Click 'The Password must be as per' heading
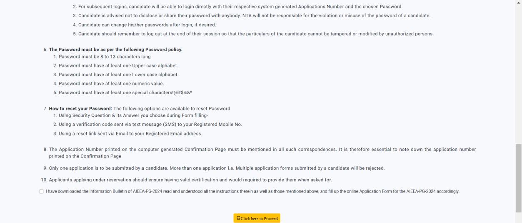This screenshot has height=223, width=522. point(115,50)
